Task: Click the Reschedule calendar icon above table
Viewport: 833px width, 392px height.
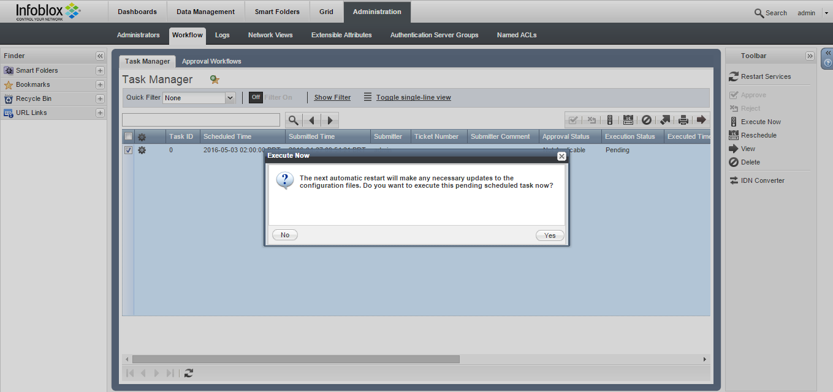Action: [x=628, y=120]
